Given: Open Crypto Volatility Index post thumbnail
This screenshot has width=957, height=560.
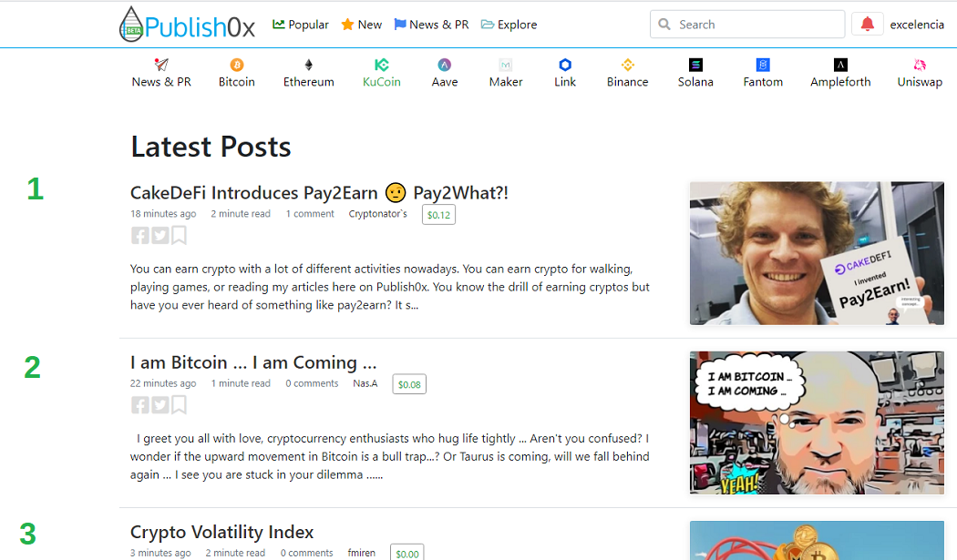Looking at the screenshot, I should [x=817, y=541].
